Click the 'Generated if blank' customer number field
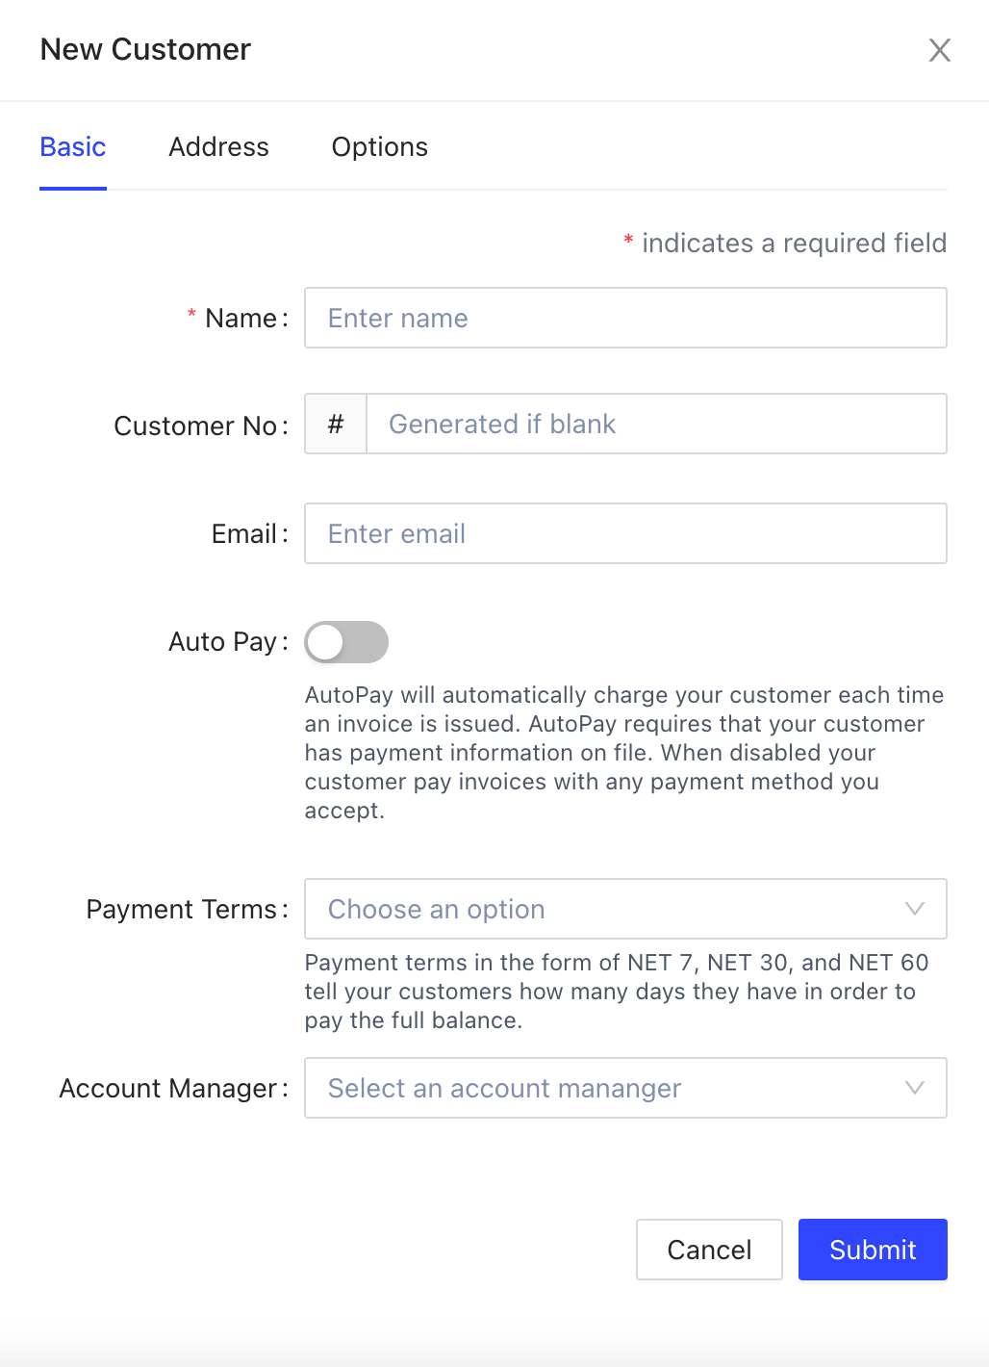Screen dimensions: 989x1367 tap(656, 424)
